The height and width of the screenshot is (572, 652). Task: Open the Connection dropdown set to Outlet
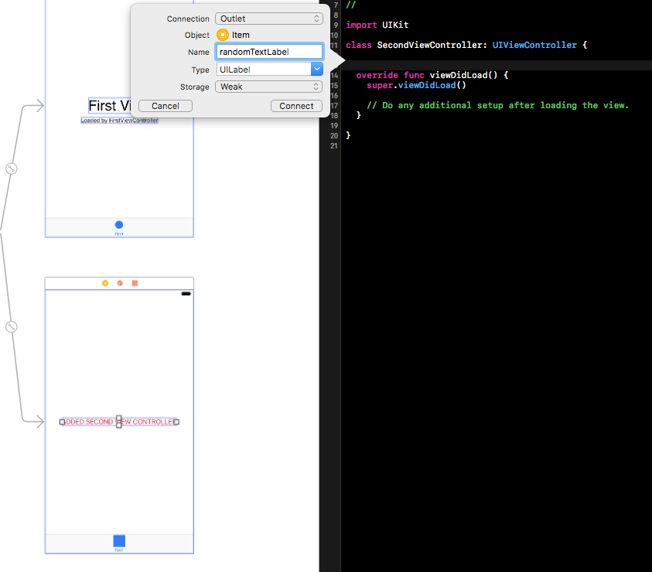point(268,19)
